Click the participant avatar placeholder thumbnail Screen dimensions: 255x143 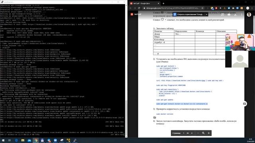click(x=240, y=59)
